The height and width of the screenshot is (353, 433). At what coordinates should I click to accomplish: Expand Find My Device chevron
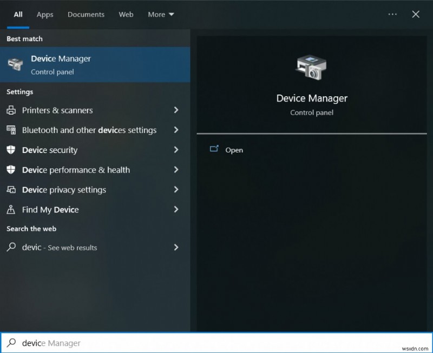pos(176,209)
